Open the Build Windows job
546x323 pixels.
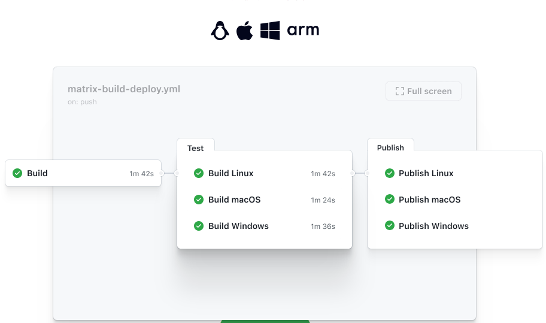coord(265,226)
